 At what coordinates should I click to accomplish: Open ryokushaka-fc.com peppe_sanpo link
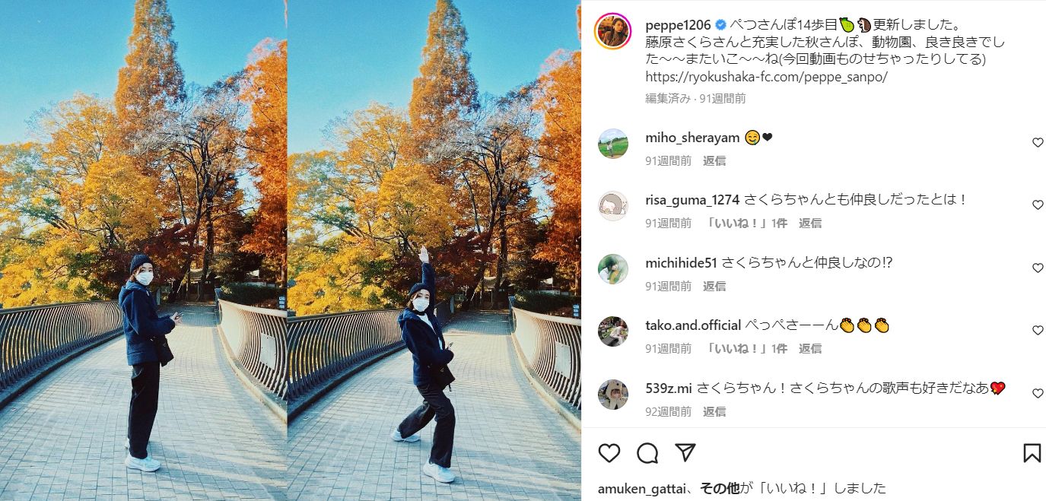(767, 77)
